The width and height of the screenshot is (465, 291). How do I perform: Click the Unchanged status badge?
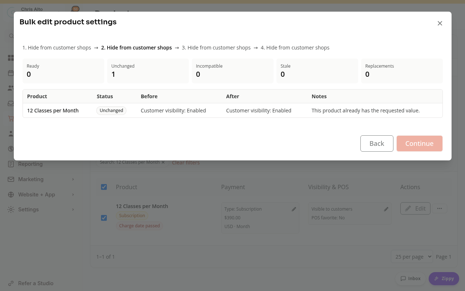click(111, 111)
